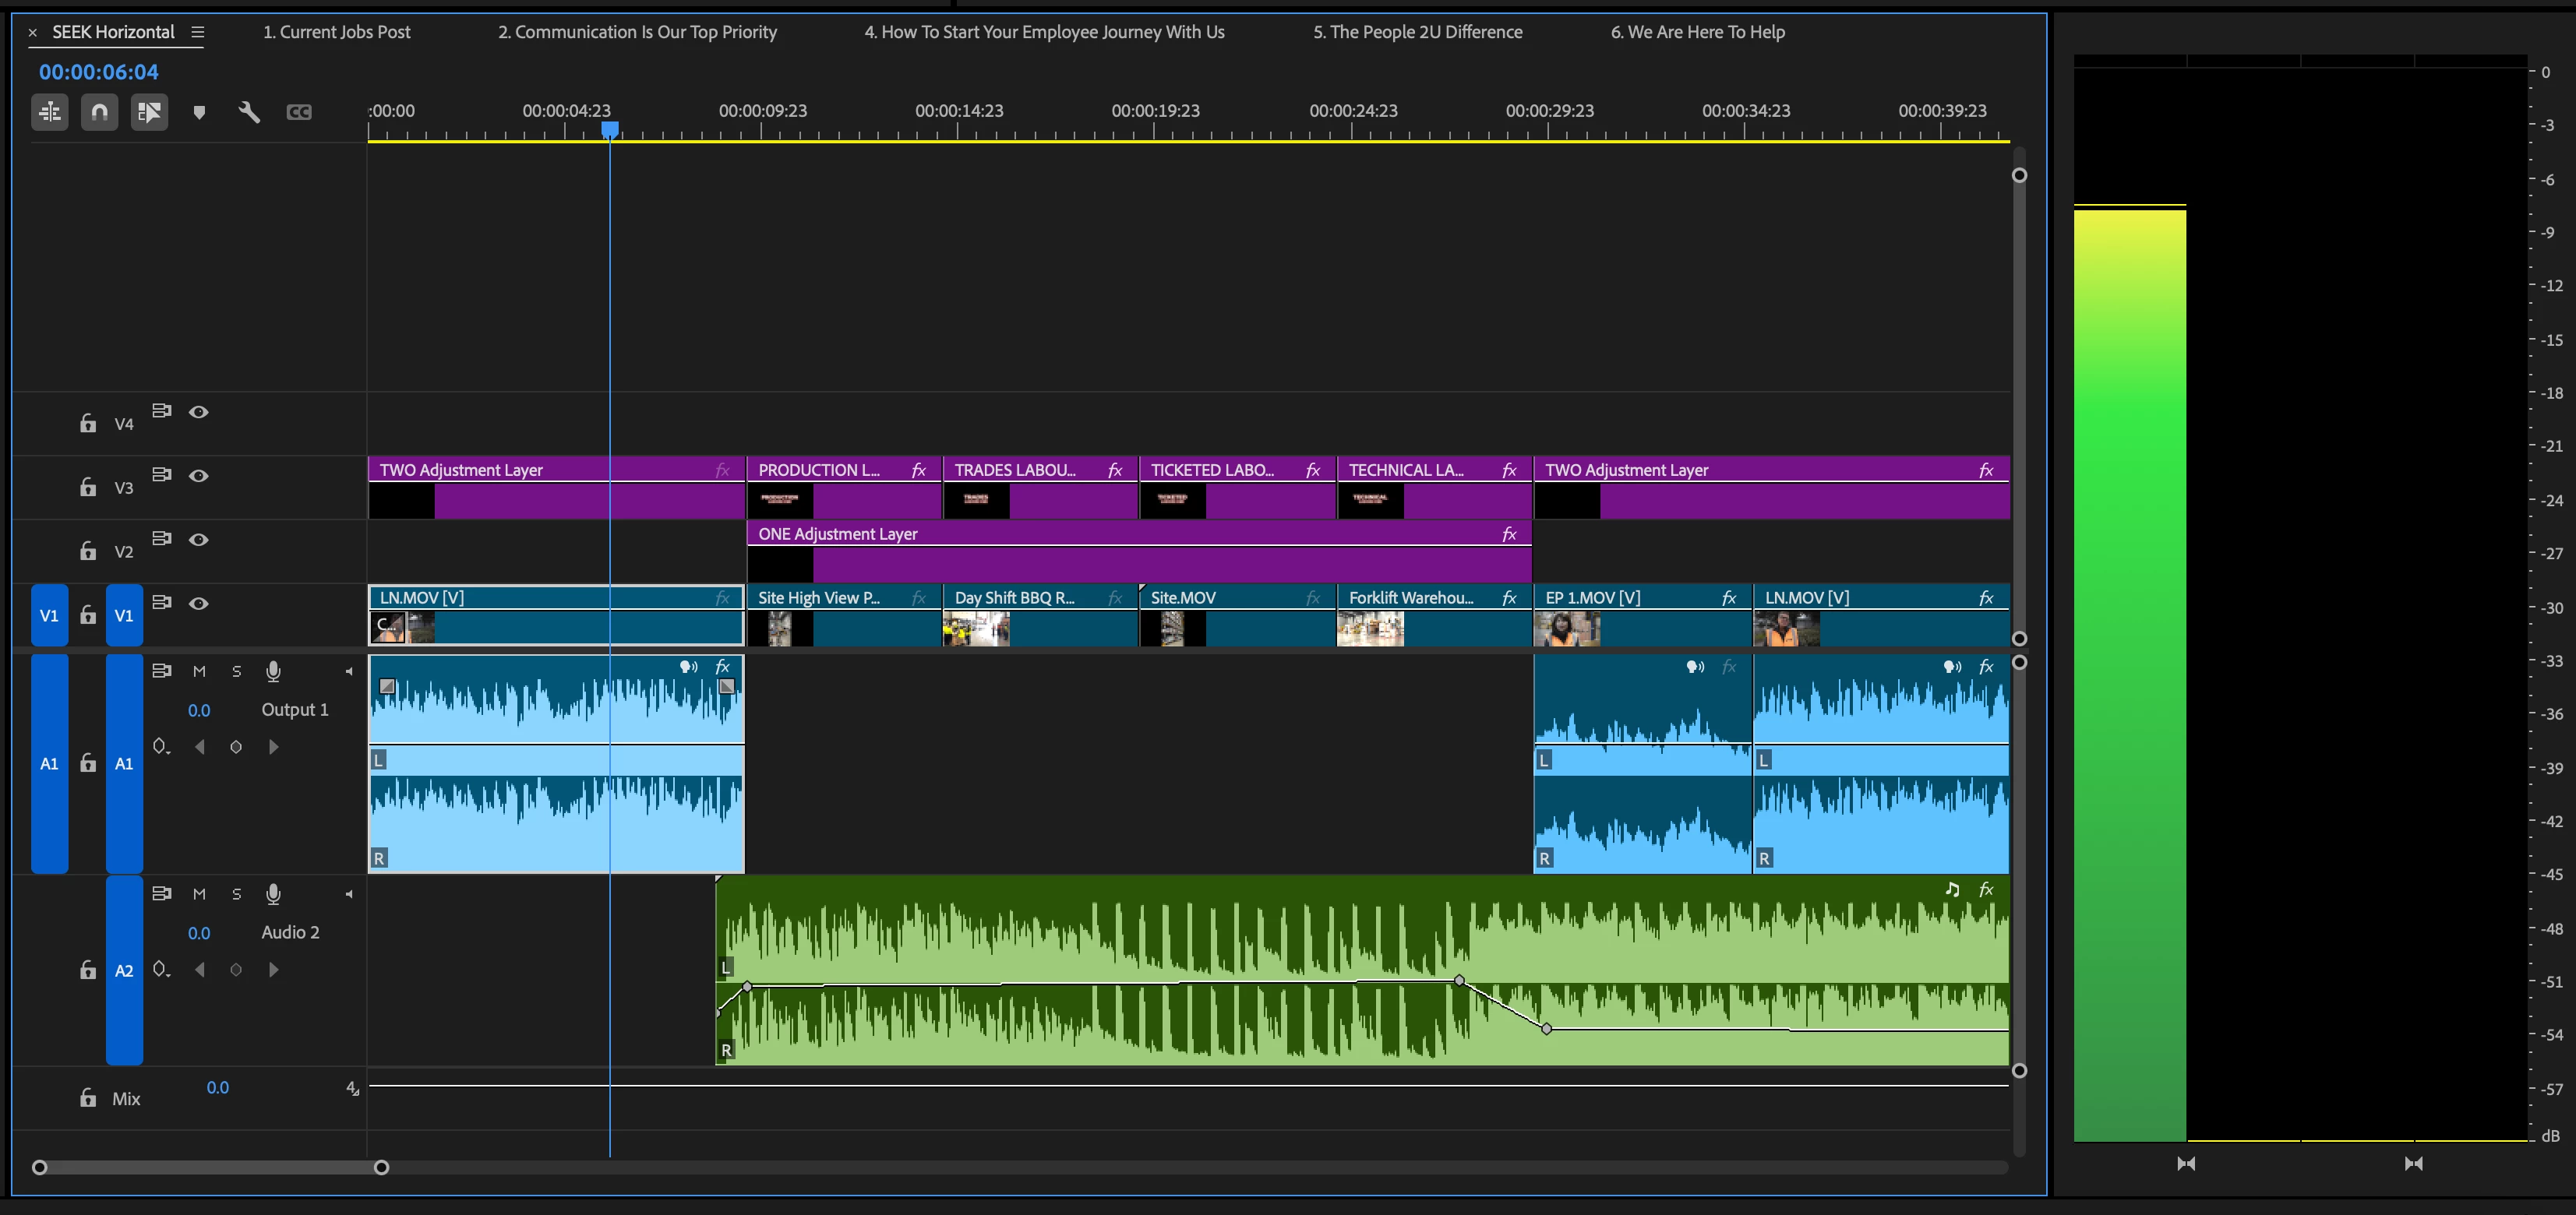Expand the Output 1 track output arrow

pos(348,671)
